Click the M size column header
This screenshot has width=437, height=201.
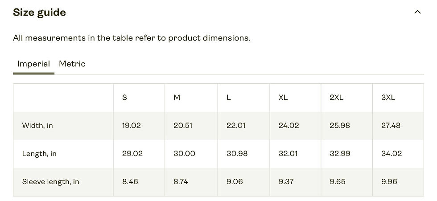pyautogui.click(x=177, y=98)
